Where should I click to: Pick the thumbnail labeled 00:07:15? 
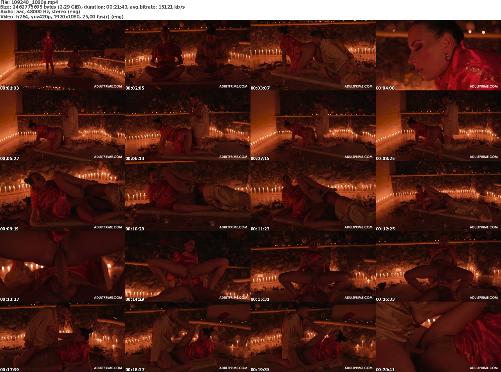313,125
